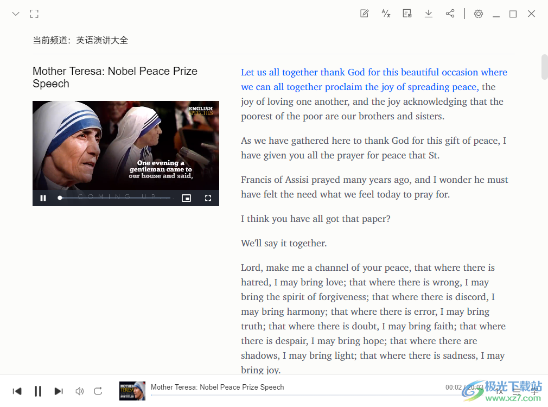Collapse the player with top-left chevron
The image size is (548, 407).
coord(16,14)
